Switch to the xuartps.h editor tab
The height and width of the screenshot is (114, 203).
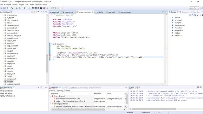click(x=111, y=12)
